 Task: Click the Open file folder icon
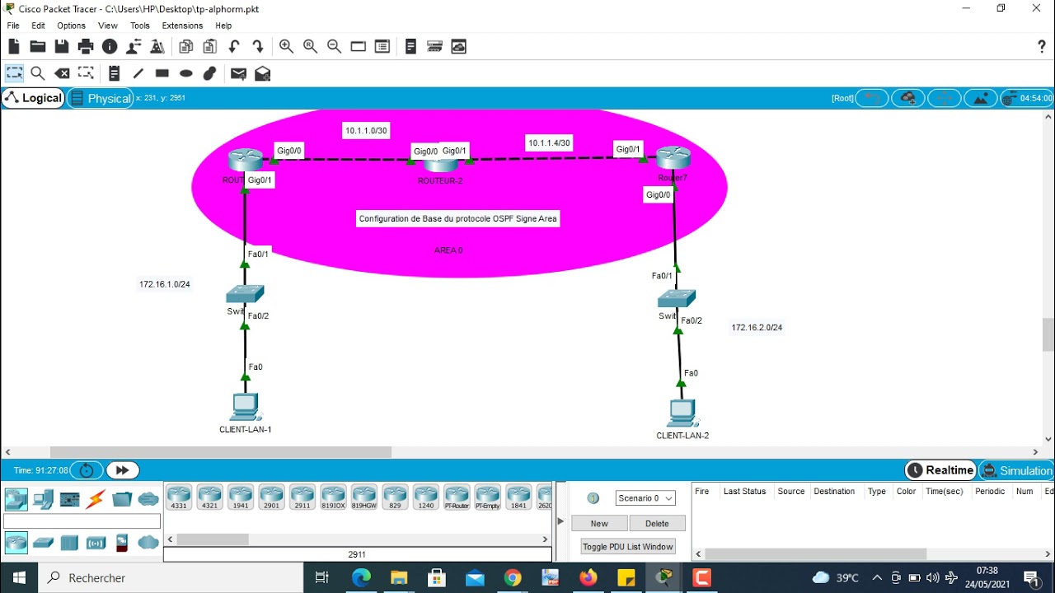(x=38, y=47)
